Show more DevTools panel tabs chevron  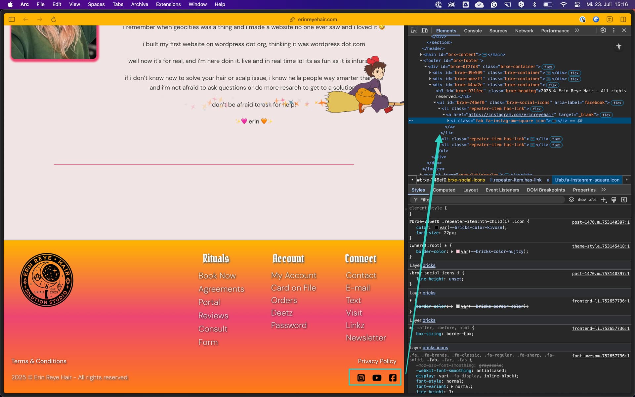(x=577, y=30)
